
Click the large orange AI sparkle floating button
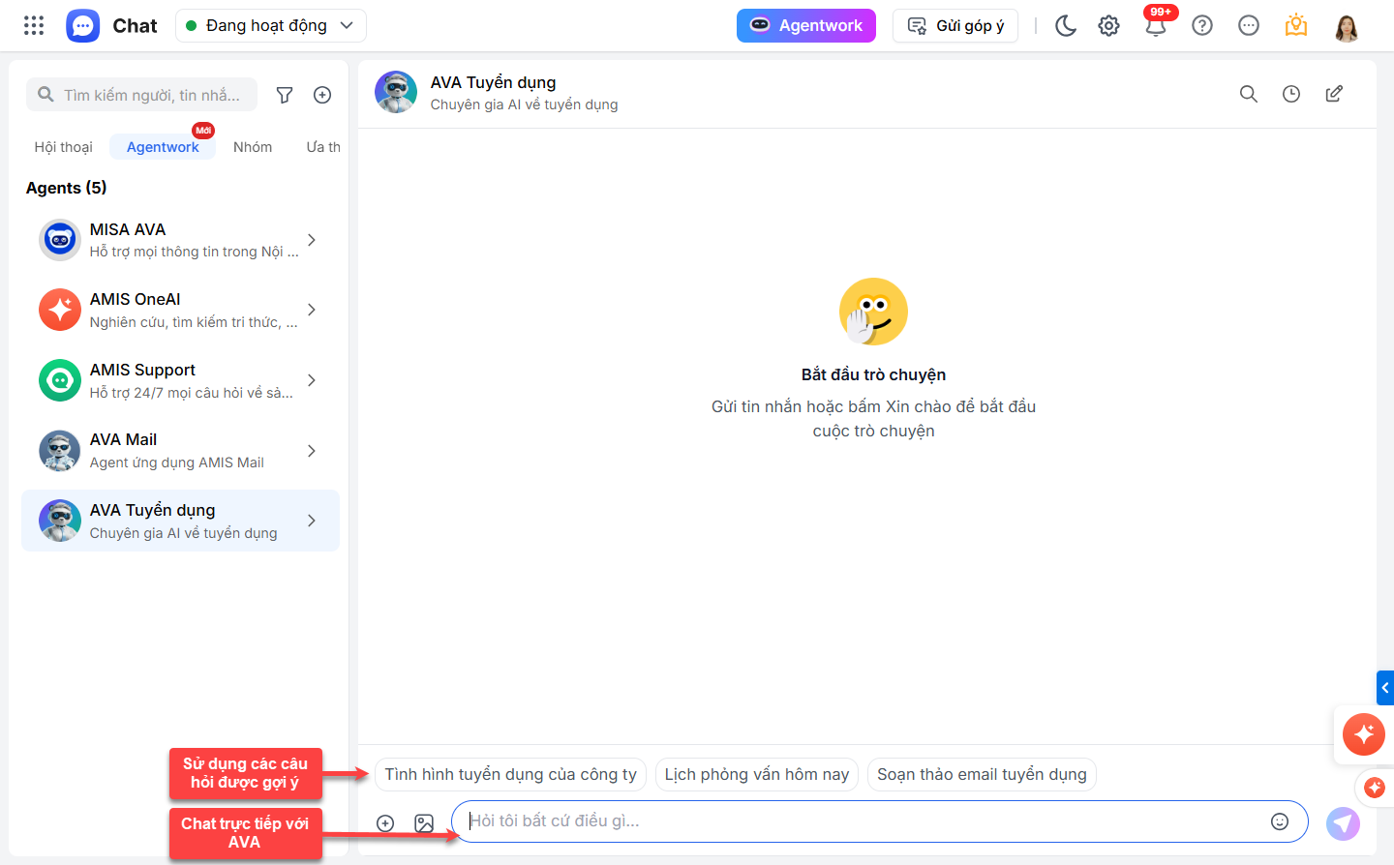click(1364, 734)
